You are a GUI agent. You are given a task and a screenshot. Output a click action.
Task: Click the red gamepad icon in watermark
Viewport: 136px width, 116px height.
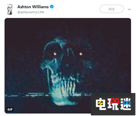[115, 101]
